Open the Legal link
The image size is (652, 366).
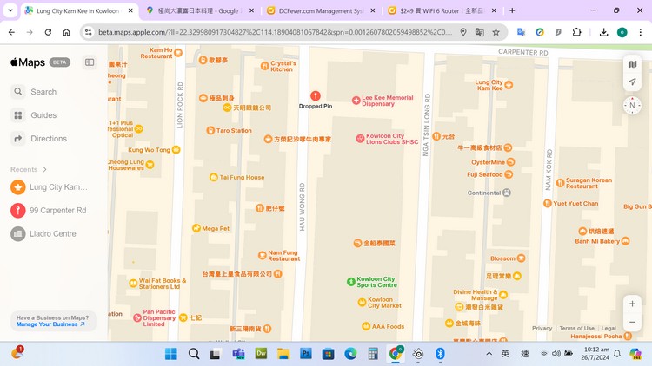(x=609, y=328)
